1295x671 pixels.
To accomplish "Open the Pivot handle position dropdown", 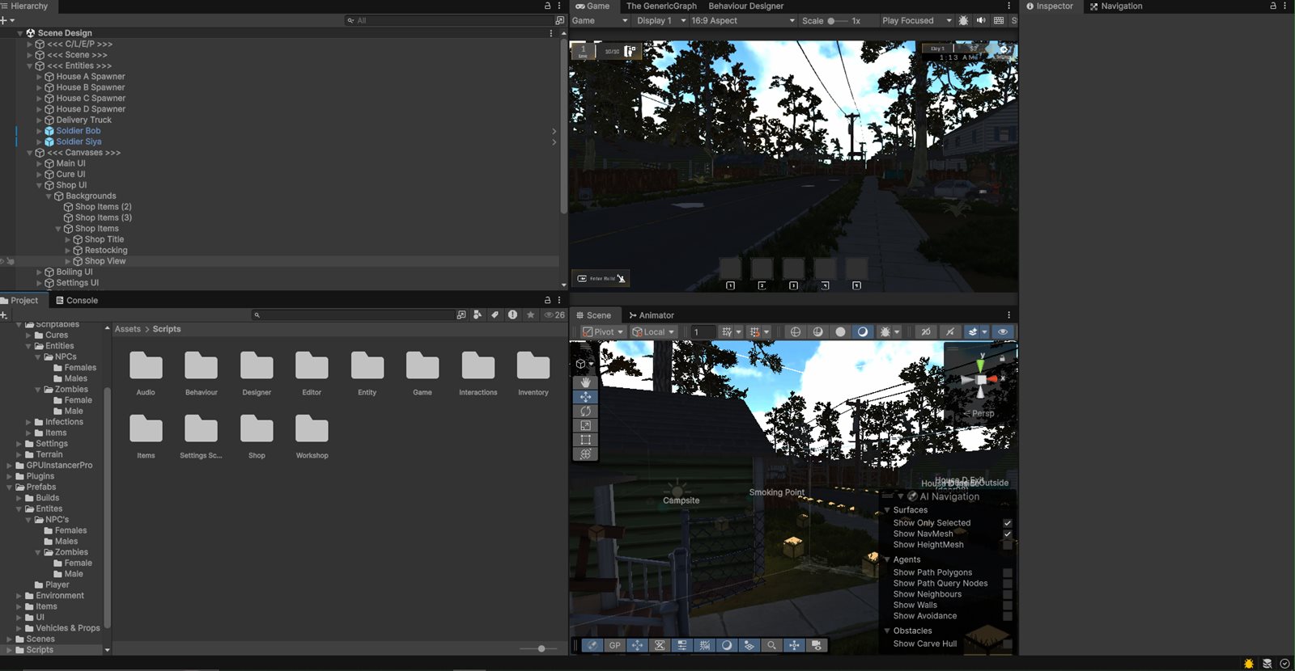I will (x=603, y=331).
